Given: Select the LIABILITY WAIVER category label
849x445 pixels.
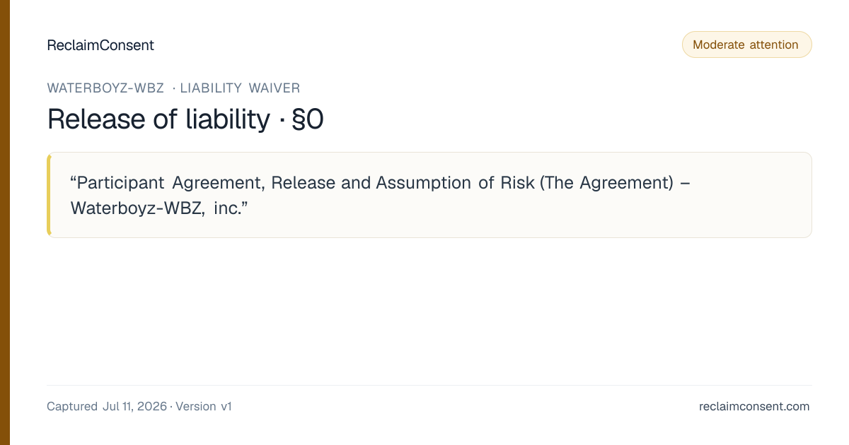Looking at the screenshot, I should [x=240, y=88].
